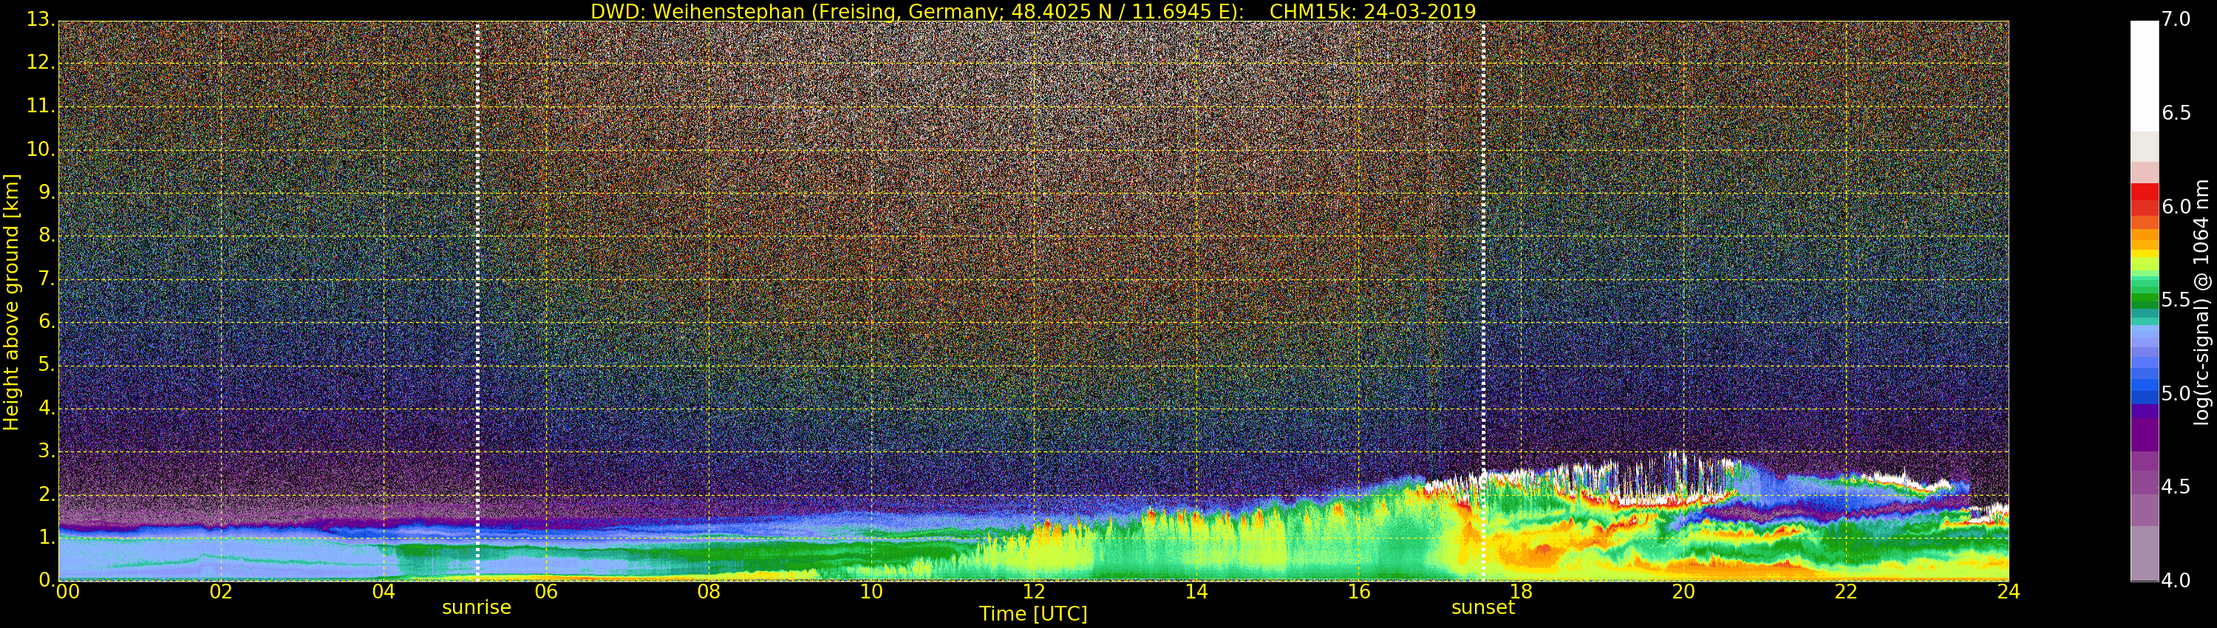Viewport: 2217px width, 628px height.
Task: Click the '14' tick on the time axis
Action: [x=1196, y=591]
